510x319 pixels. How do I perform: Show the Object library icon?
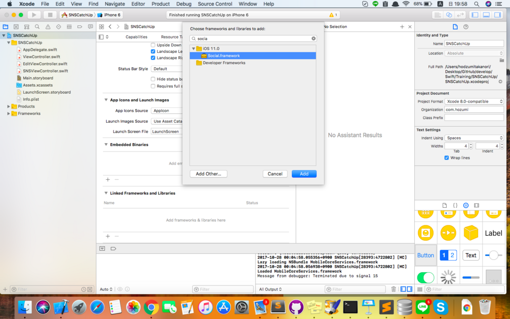point(466,205)
